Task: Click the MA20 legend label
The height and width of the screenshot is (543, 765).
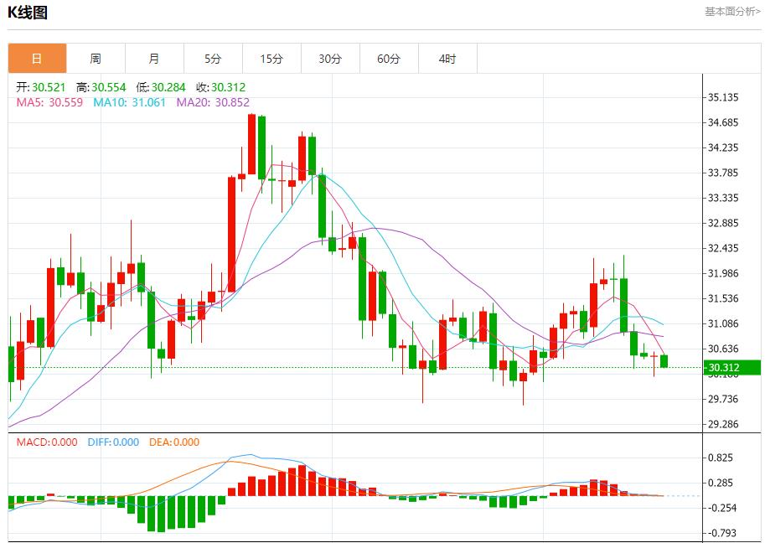Action: [x=212, y=102]
